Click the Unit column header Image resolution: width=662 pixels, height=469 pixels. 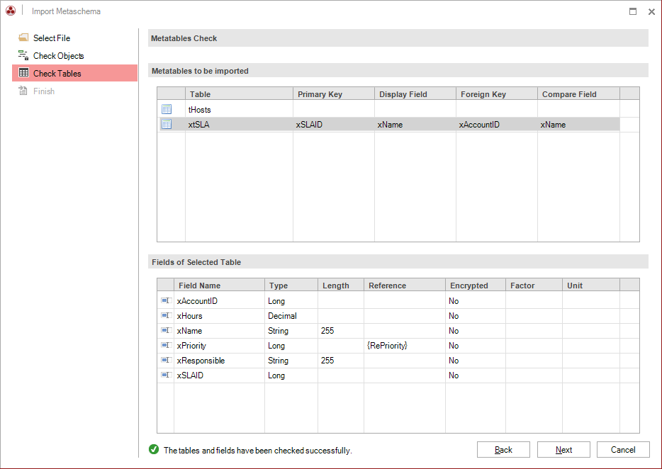click(x=591, y=285)
